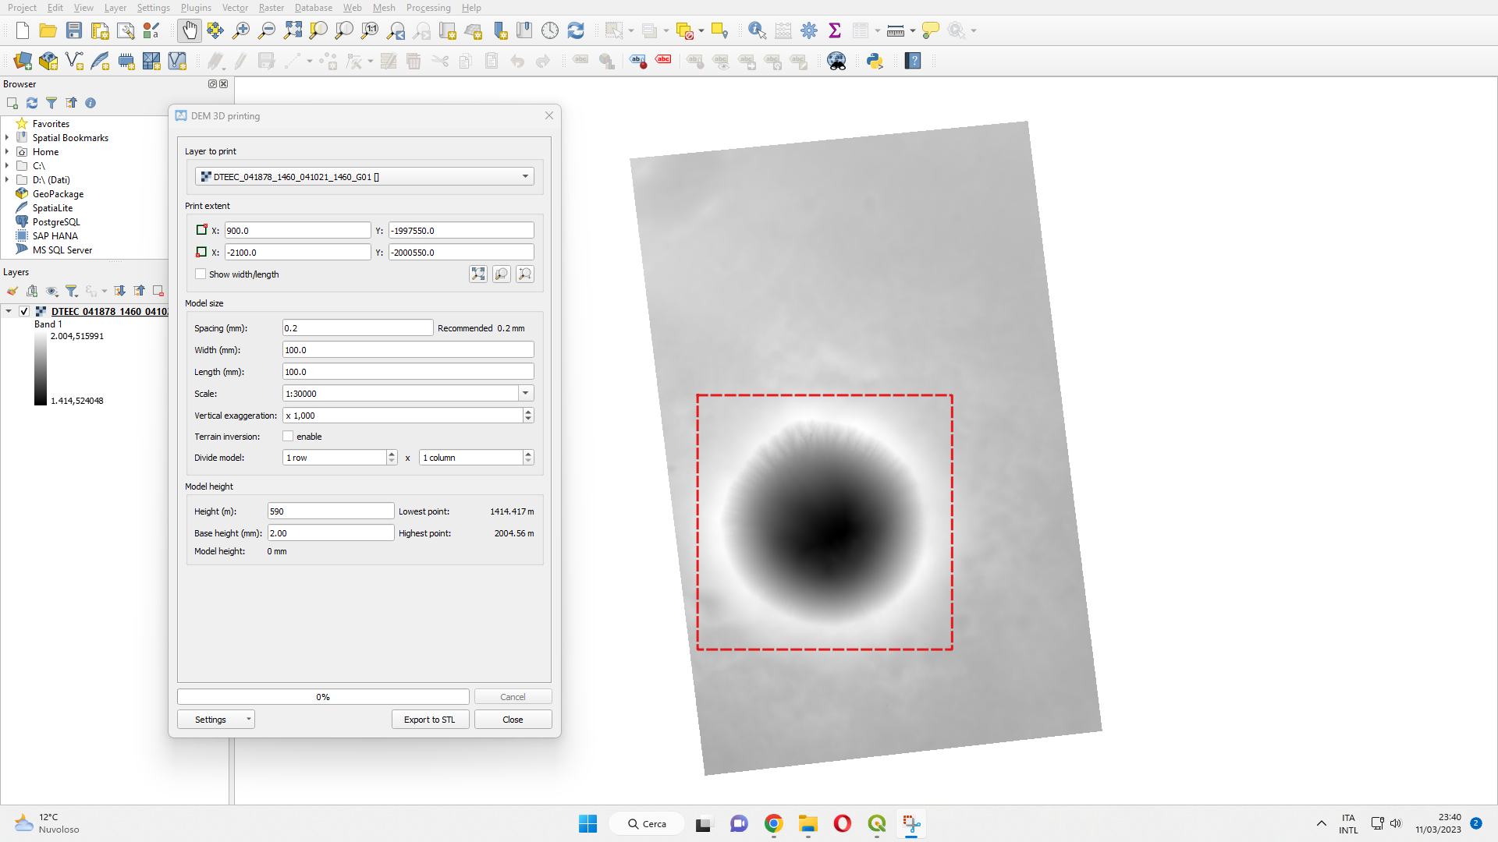Viewport: 1498px width, 842px height.
Task: Click the MetaSearch globe binoculars icon
Action: click(836, 61)
